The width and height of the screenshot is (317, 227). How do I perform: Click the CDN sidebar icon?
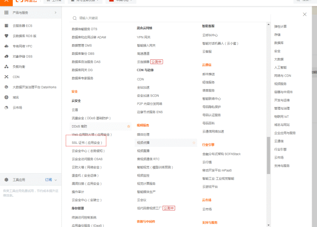6,77
